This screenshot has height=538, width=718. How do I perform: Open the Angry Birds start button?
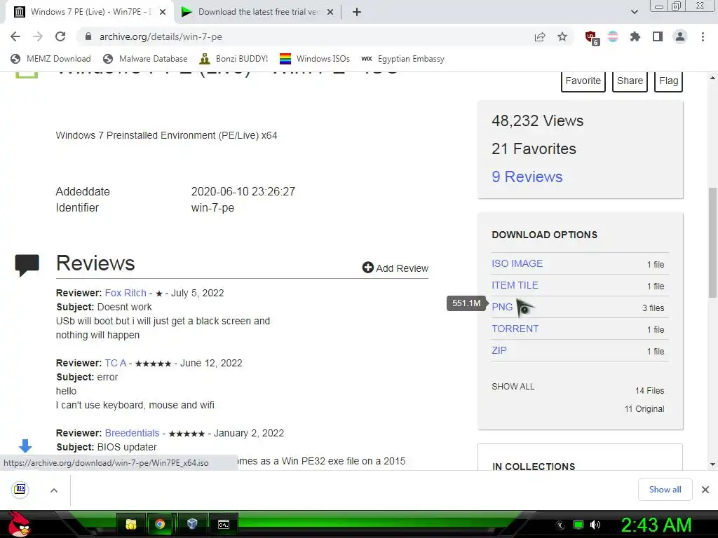coord(18,524)
